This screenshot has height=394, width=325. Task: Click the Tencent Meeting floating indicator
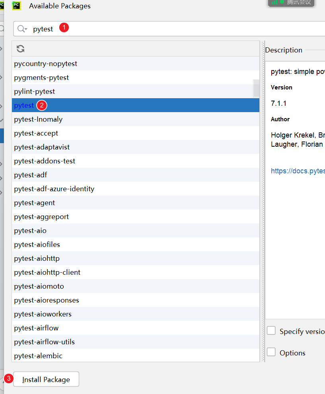pos(291,3)
